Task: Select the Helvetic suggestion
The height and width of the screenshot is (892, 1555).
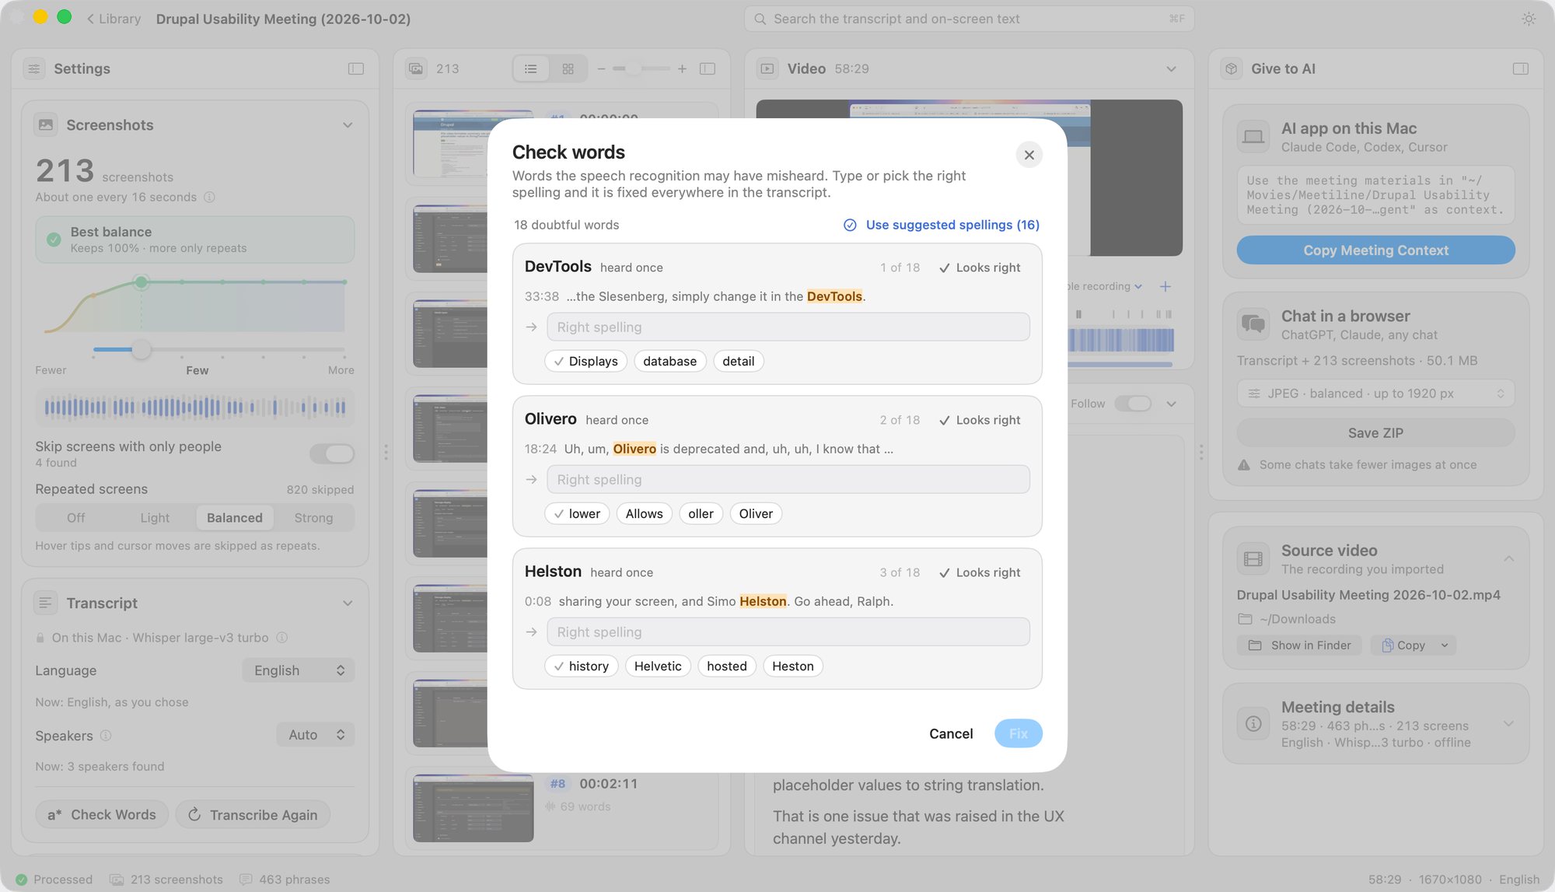Action: point(658,666)
